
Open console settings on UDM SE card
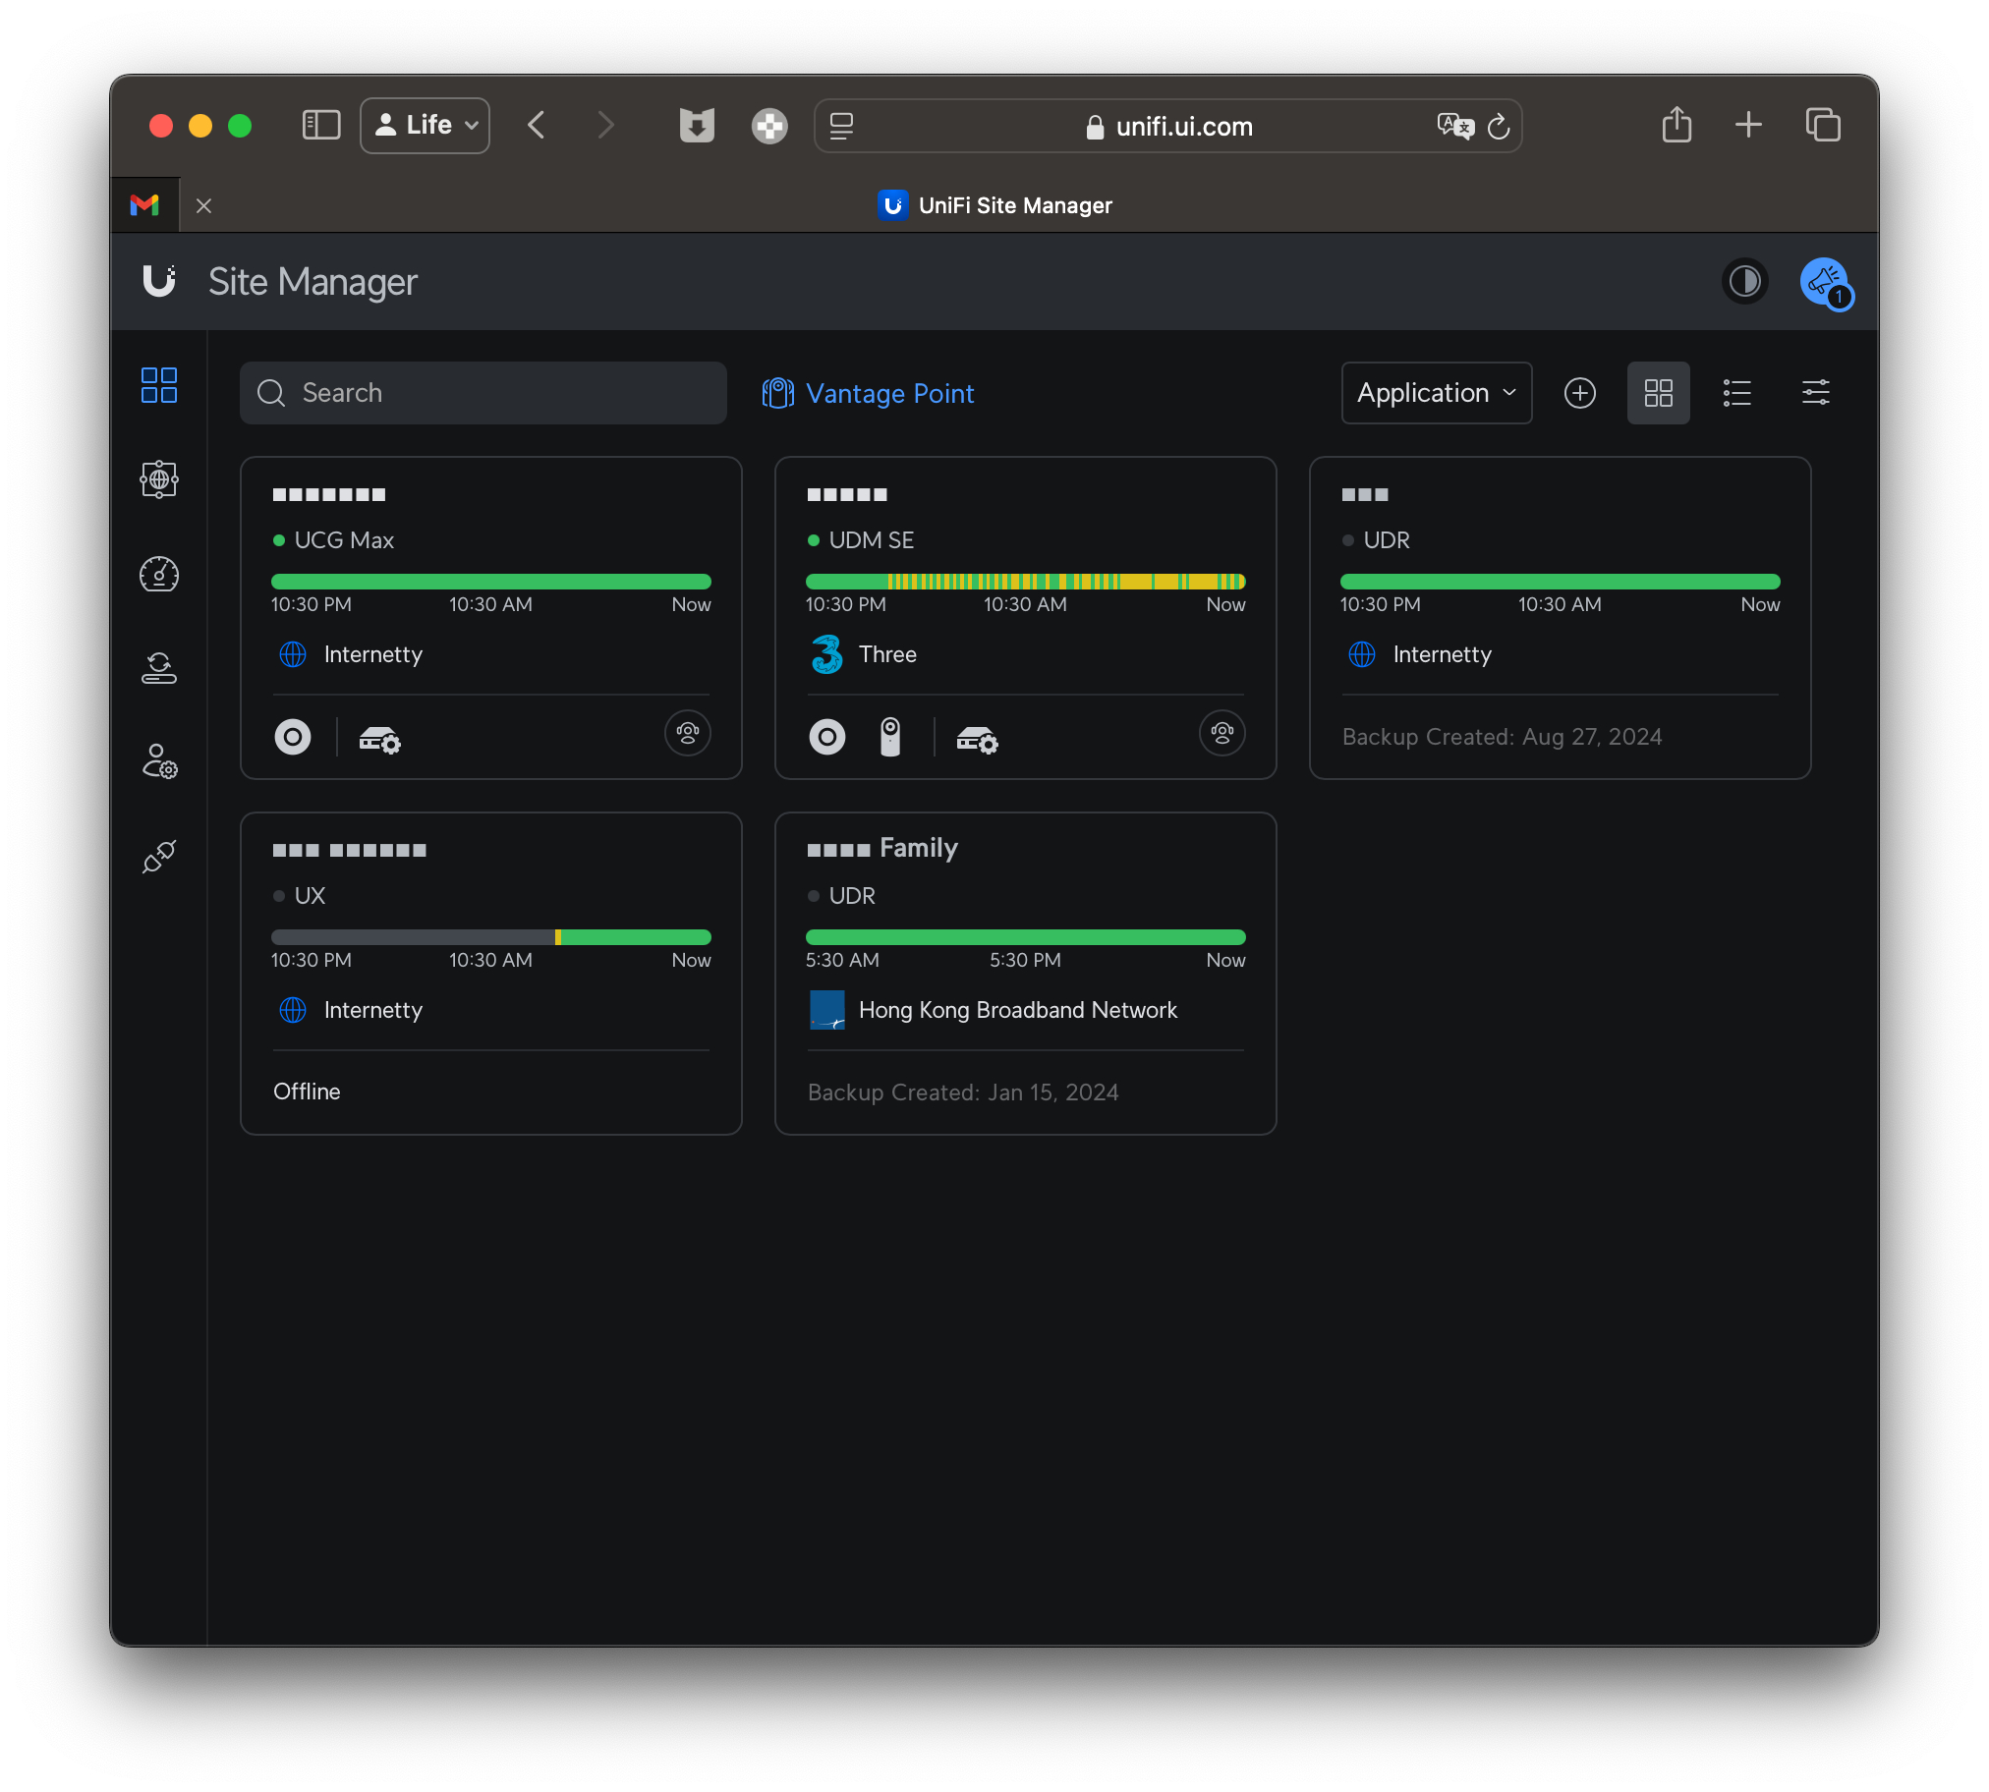(x=978, y=739)
